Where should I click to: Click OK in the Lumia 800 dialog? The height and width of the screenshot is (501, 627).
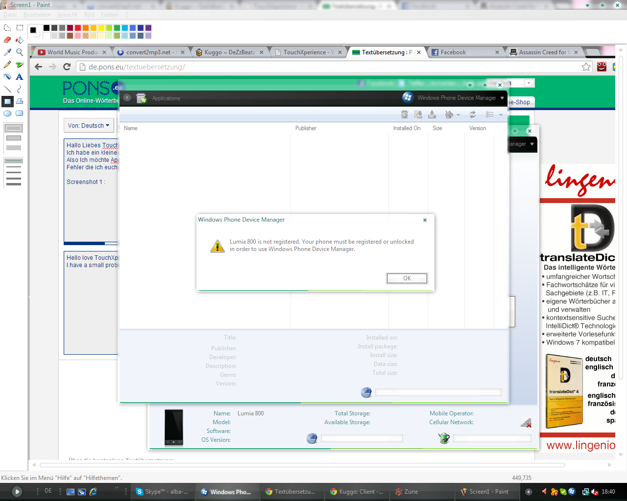(407, 278)
